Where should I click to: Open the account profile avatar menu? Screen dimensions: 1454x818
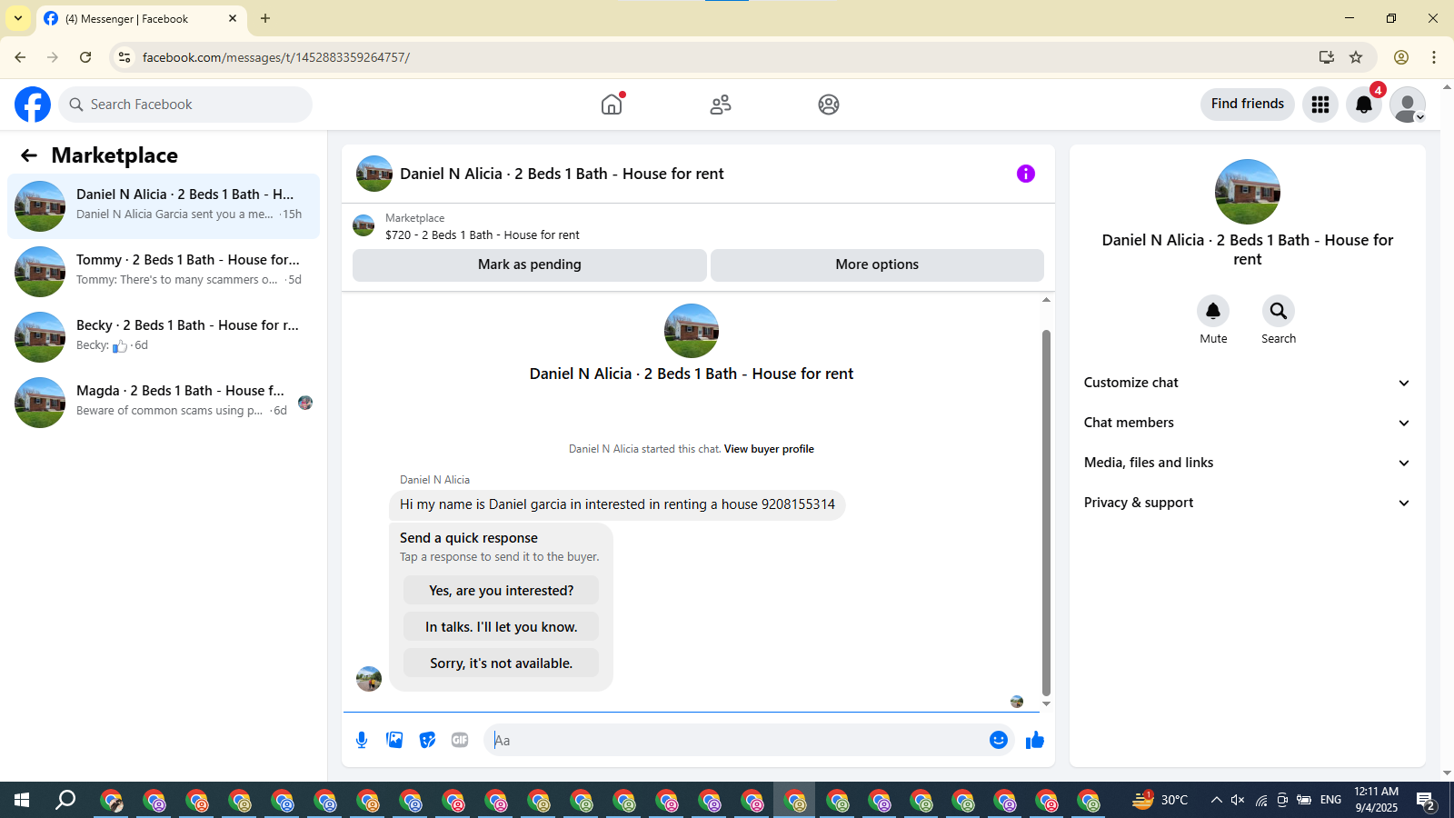pos(1408,105)
